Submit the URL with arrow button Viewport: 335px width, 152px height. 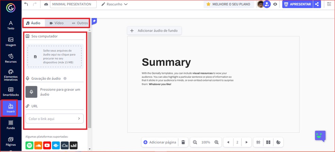click(x=79, y=118)
